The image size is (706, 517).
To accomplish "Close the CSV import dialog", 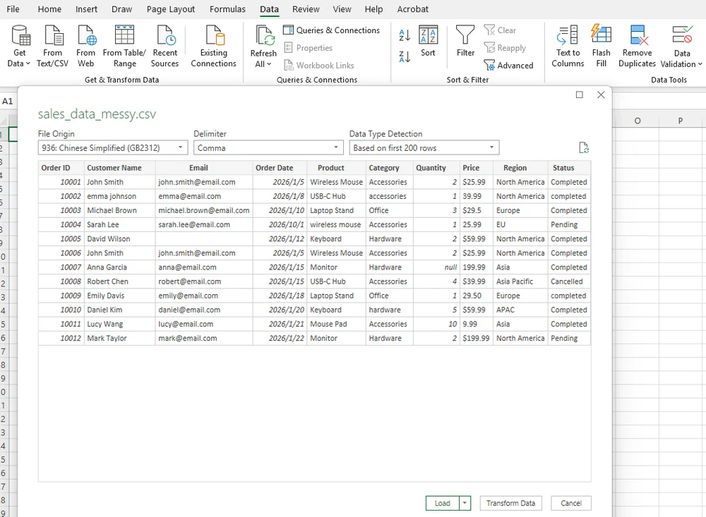I will click(x=601, y=95).
